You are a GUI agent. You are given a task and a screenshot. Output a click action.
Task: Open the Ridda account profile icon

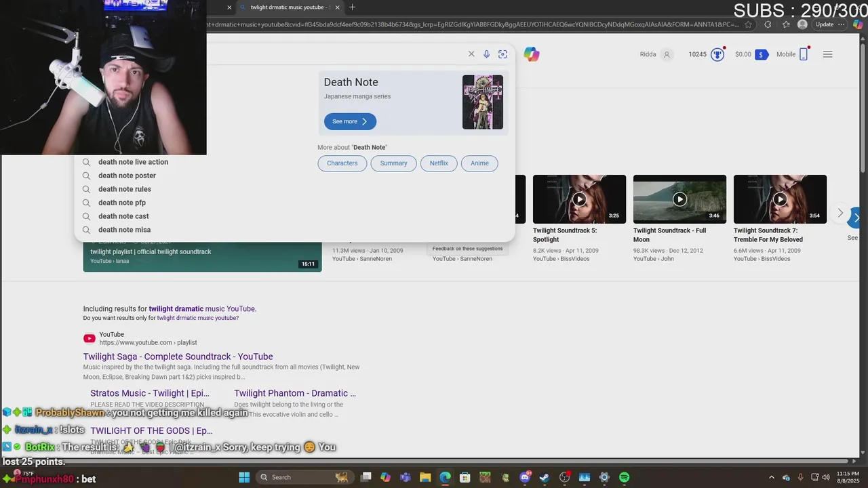667,54
